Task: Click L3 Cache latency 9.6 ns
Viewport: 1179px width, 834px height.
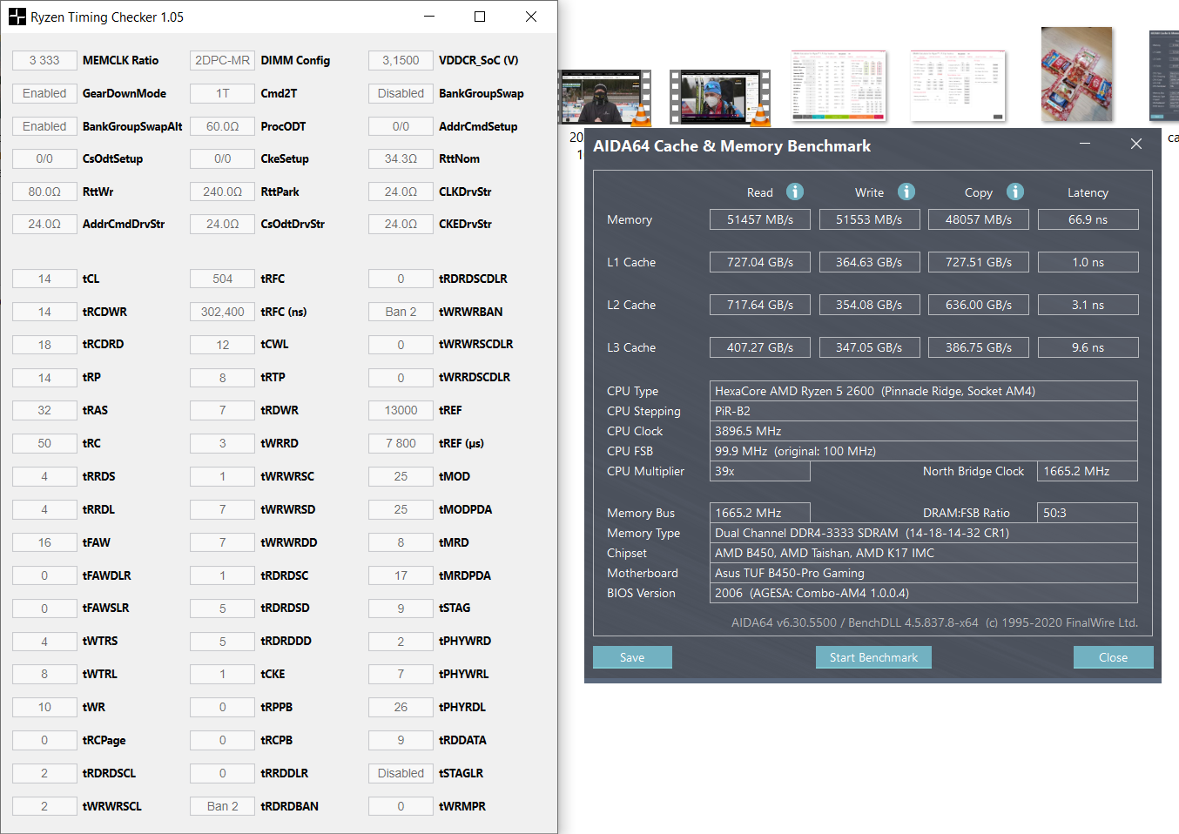Action: (1088, 347)
